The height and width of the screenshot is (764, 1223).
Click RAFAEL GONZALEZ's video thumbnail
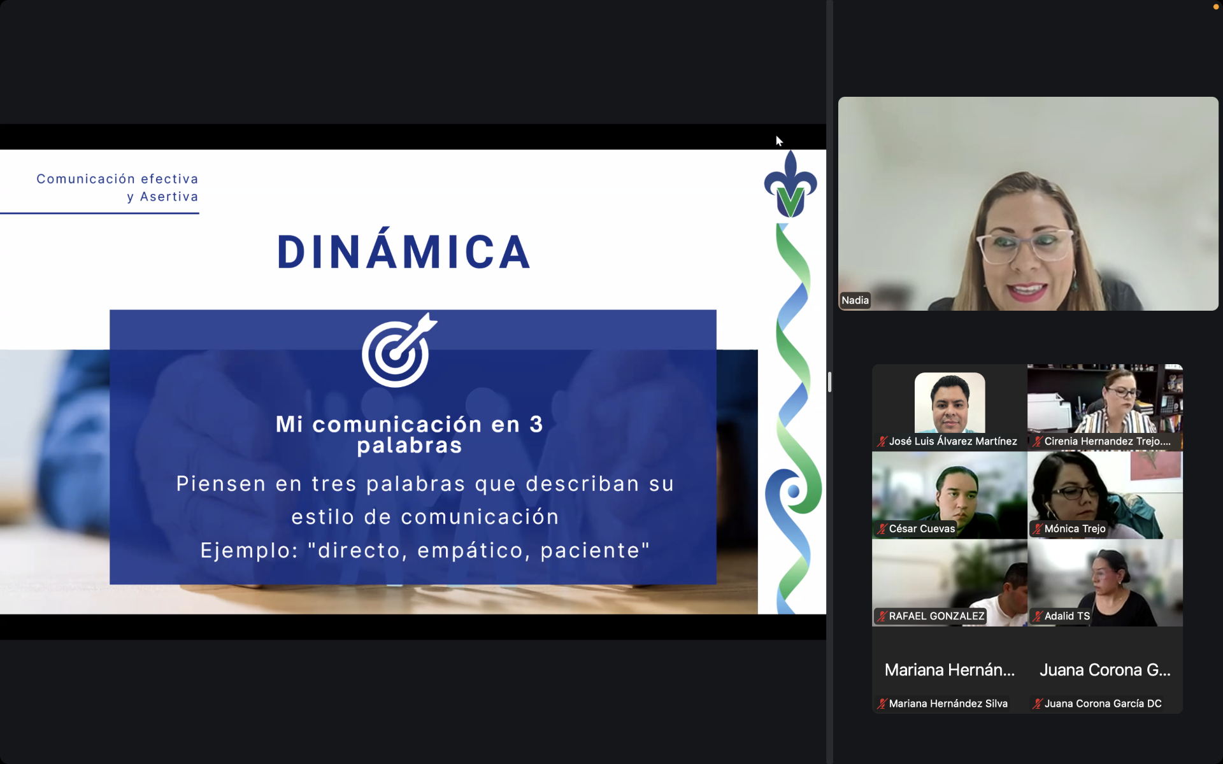(x=948, y=583)
